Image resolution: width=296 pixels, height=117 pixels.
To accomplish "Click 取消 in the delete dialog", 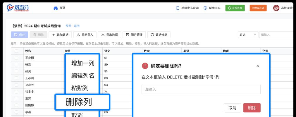I will (x=232, y=108).
